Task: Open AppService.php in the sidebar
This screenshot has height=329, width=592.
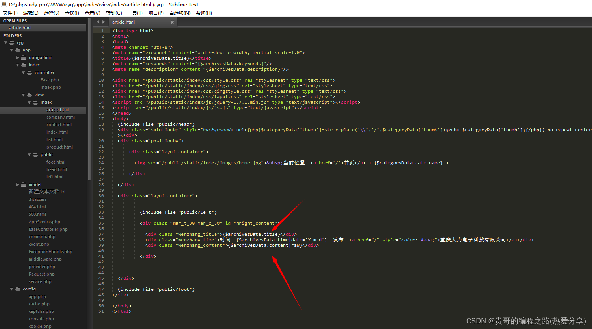Action: point(44,222)
